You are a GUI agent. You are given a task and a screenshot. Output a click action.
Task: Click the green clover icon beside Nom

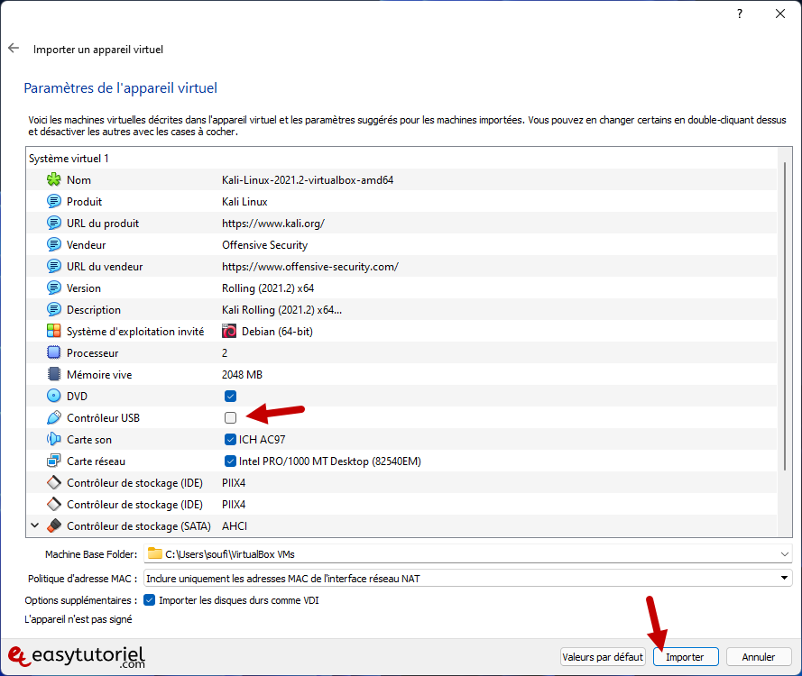click(x=54, y=180)
